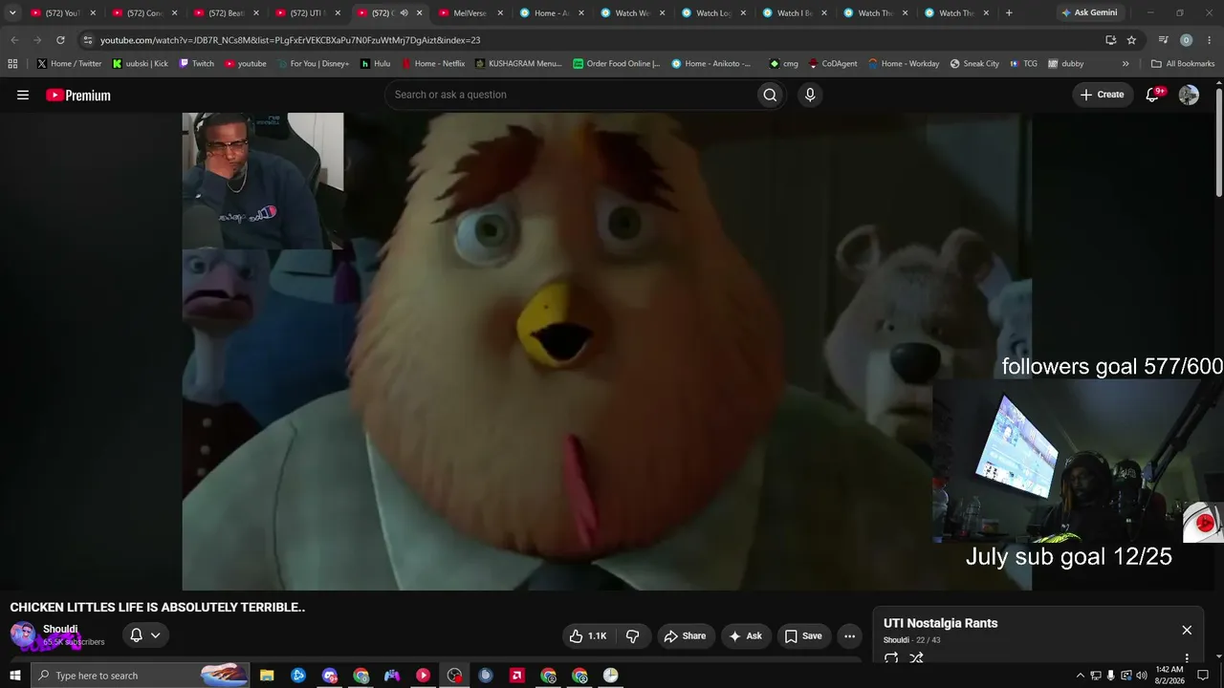Open the Chrome three-dot menu
Image resolution: width=1224 pixels, height=688 pixels.
tap(1209, 40)
